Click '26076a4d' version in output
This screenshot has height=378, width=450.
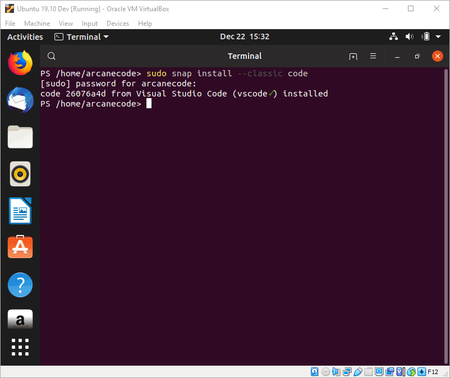86,94
